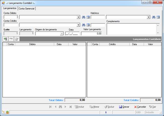This screenshot has width=164, height=116.
Task: Click the Cancelar button
Action: pyautogui.click(x=140, y=107)
